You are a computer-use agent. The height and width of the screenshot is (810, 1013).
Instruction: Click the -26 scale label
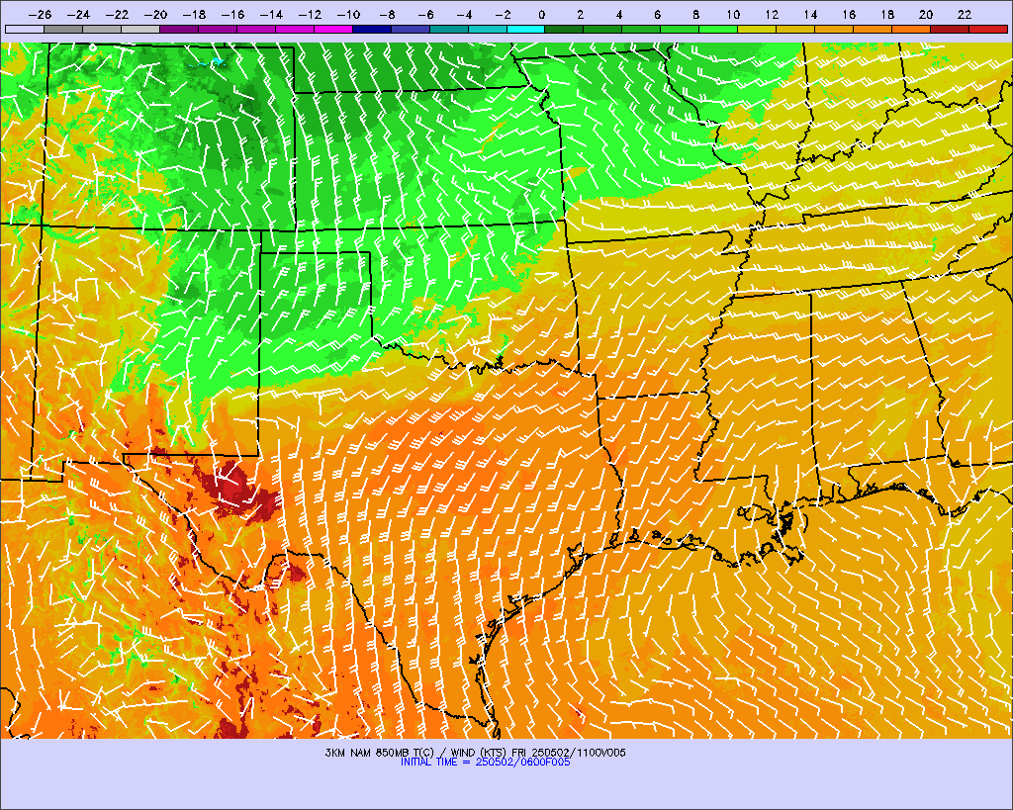point(40,14)
